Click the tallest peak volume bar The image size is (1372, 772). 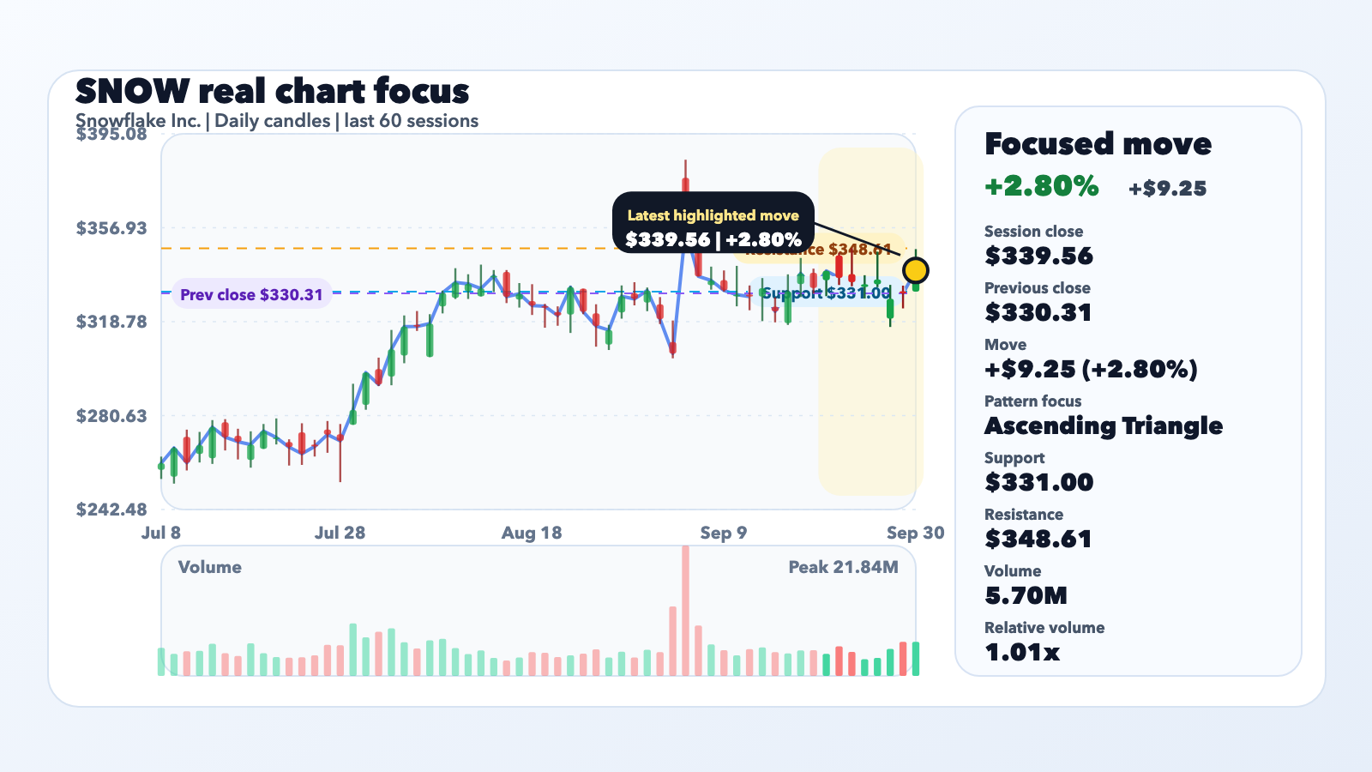click(685, 611)
